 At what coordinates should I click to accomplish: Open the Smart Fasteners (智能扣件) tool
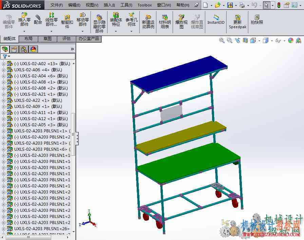[67, 22]
